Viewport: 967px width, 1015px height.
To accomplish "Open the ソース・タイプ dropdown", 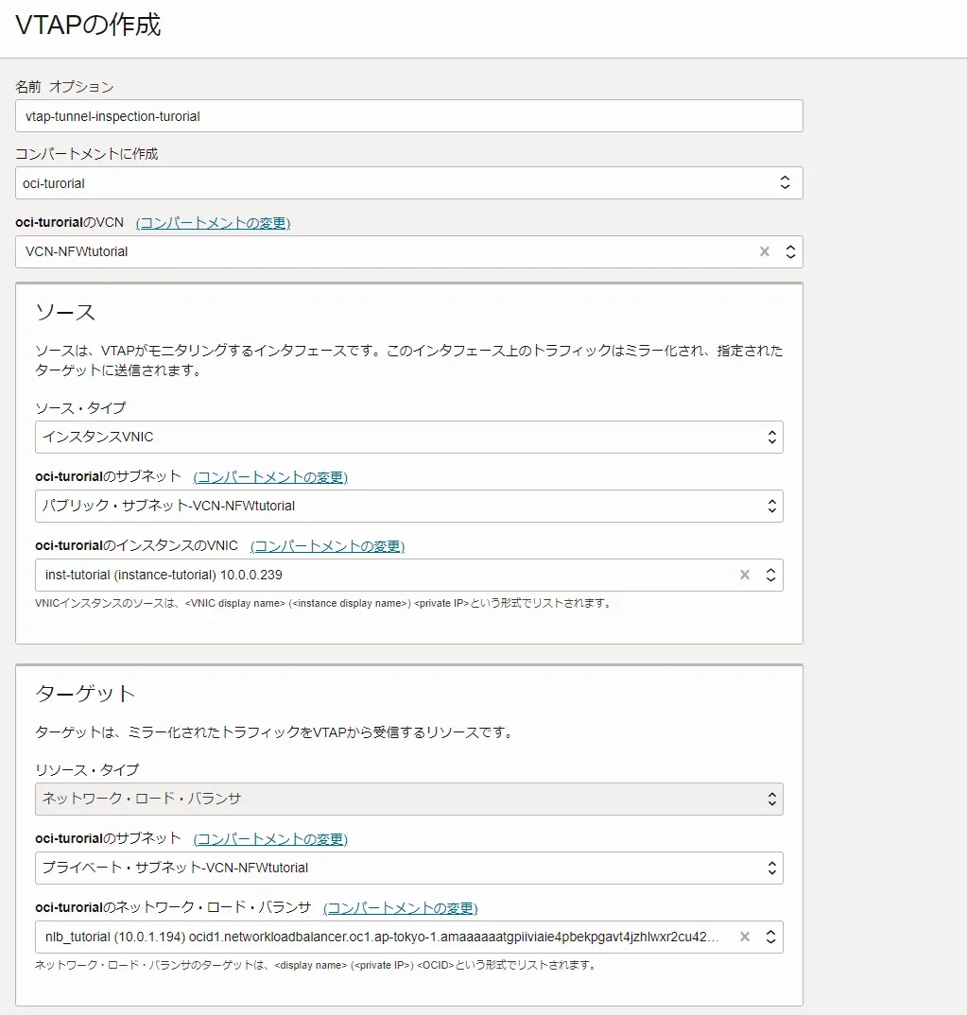I will pyautogui.click(x=410, y=437).
